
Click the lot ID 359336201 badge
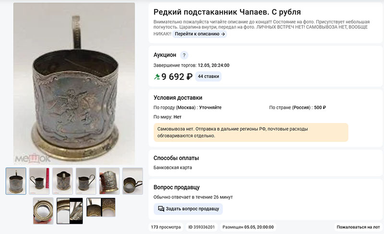tap(202, 227)
